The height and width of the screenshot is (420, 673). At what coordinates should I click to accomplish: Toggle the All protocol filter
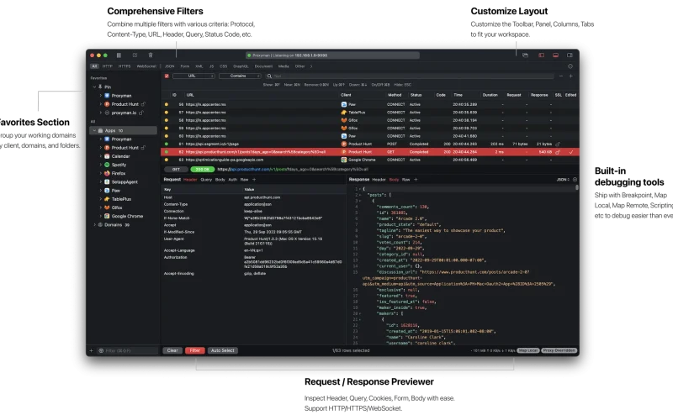(94, 66)
